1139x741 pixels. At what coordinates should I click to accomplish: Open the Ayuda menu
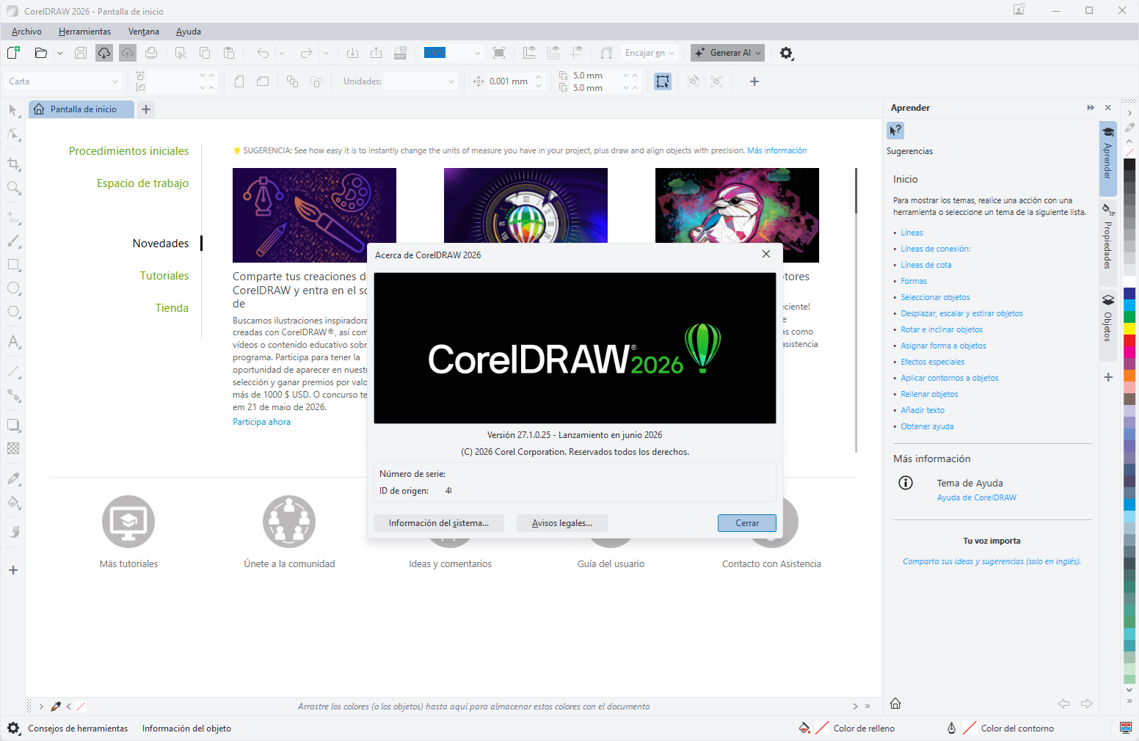(x=189, y=32)
